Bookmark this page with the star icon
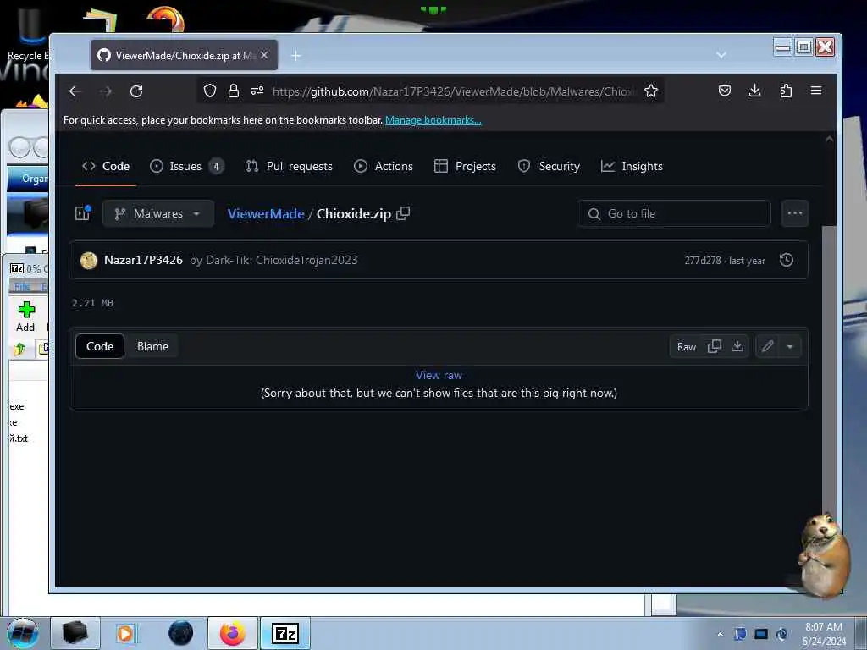 pos(651,91)
